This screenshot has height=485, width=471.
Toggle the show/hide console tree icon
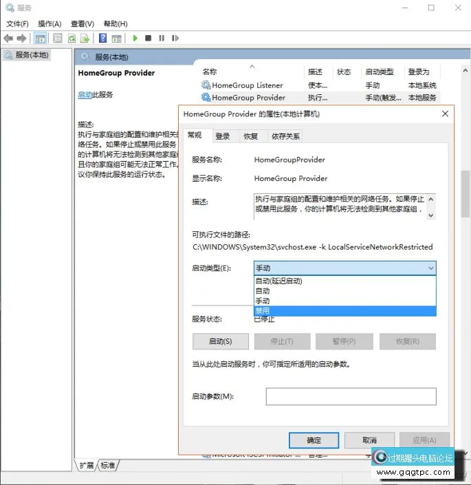[x=40, y=39]
